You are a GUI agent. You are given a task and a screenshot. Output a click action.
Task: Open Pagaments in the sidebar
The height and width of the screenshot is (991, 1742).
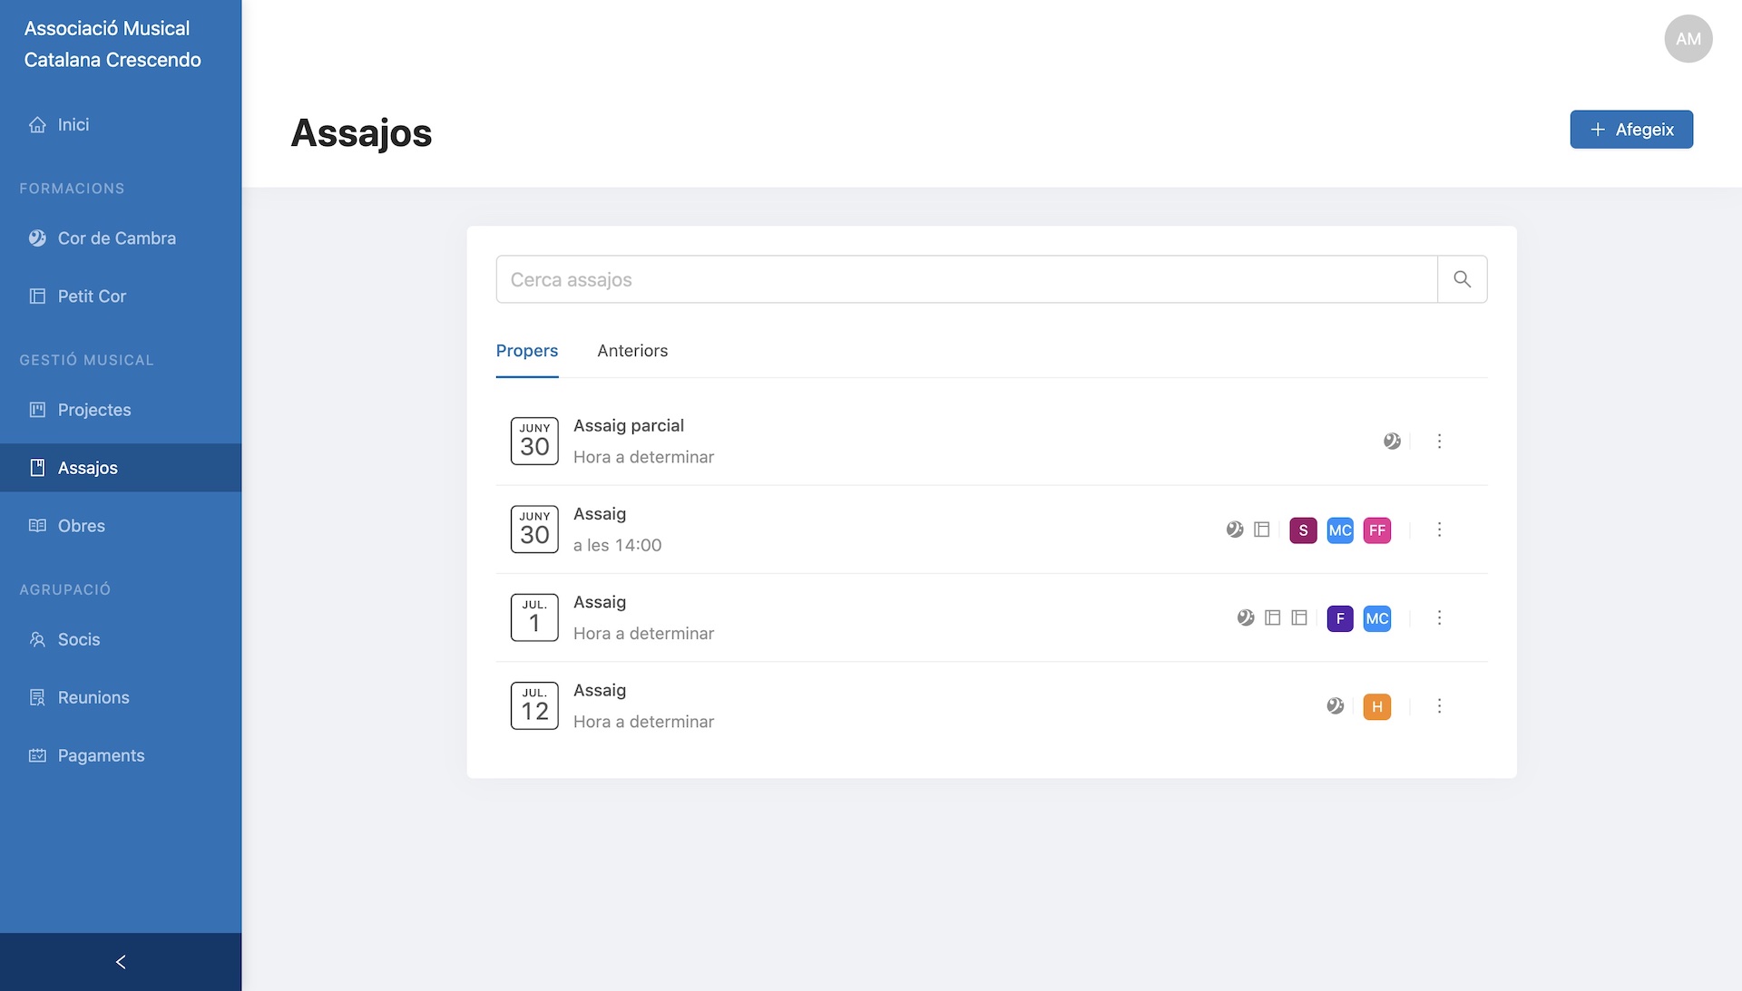tap(101, 756)
